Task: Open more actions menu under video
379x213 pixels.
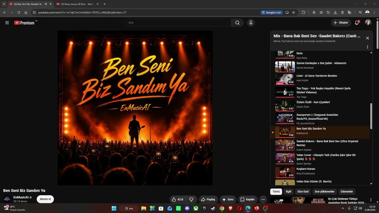Action: click(263, 199)
